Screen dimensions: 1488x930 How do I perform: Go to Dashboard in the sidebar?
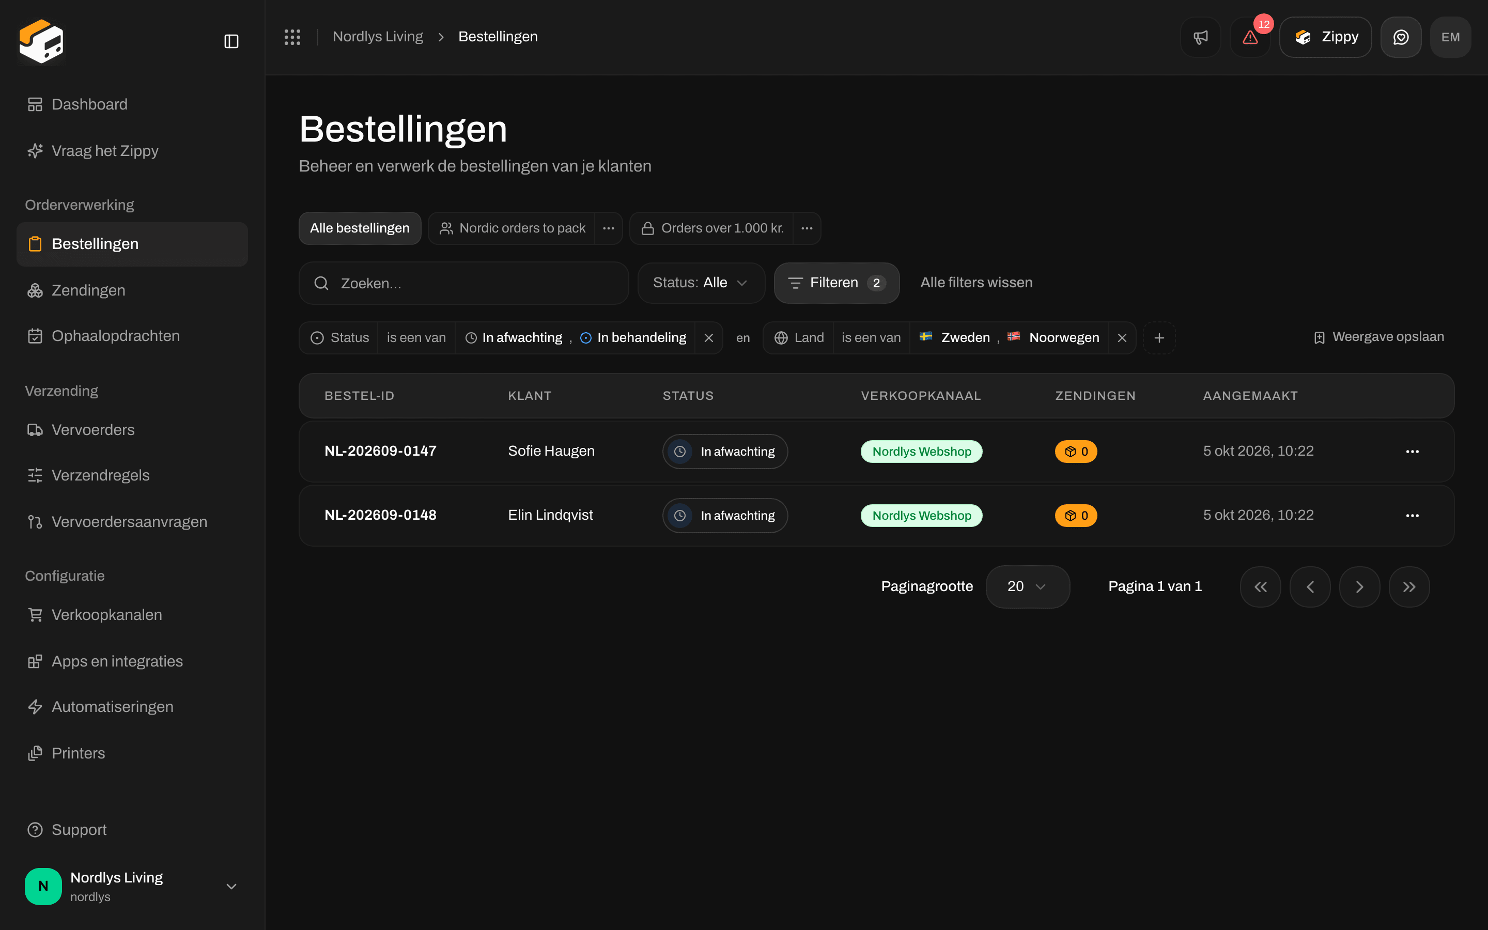pyautogui.click(x=132, y=104)
